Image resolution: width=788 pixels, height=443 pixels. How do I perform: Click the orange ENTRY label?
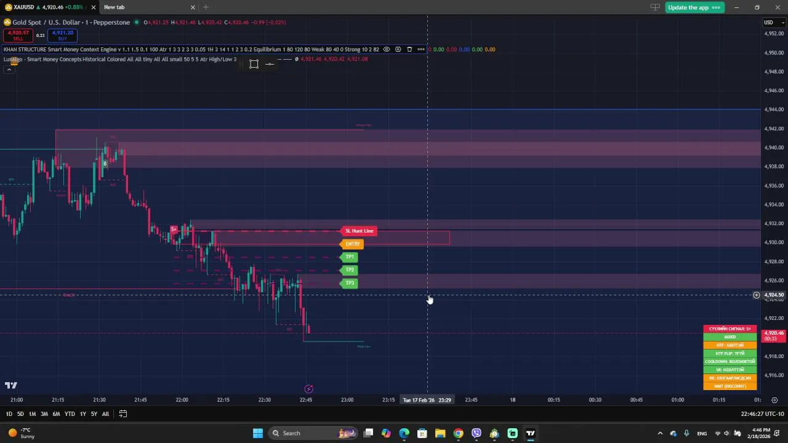[x=352, y=244]
